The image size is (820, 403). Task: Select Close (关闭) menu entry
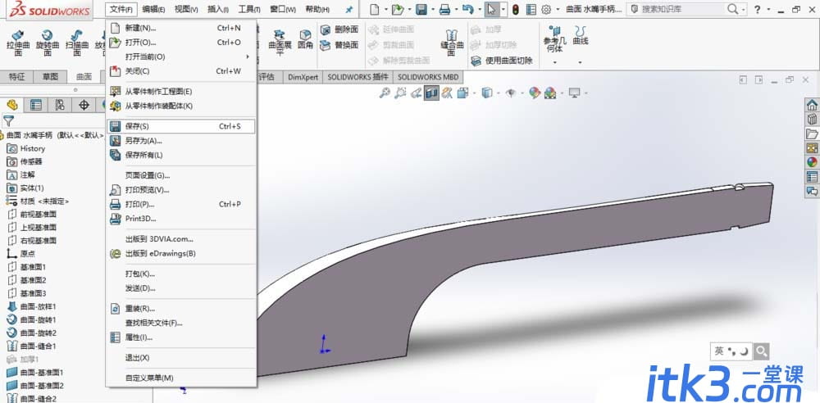[x=181, y=71]
